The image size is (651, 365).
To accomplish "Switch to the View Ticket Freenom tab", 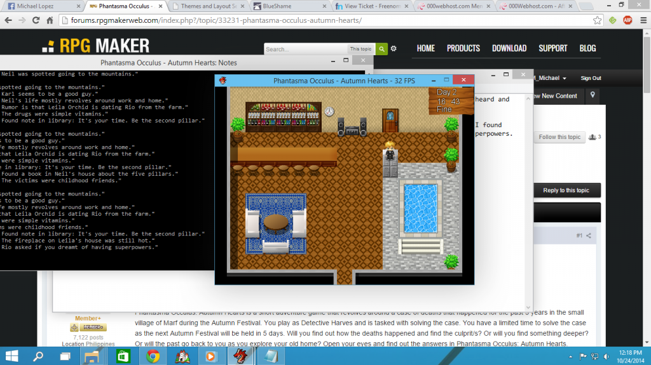I will coord(367,6).
